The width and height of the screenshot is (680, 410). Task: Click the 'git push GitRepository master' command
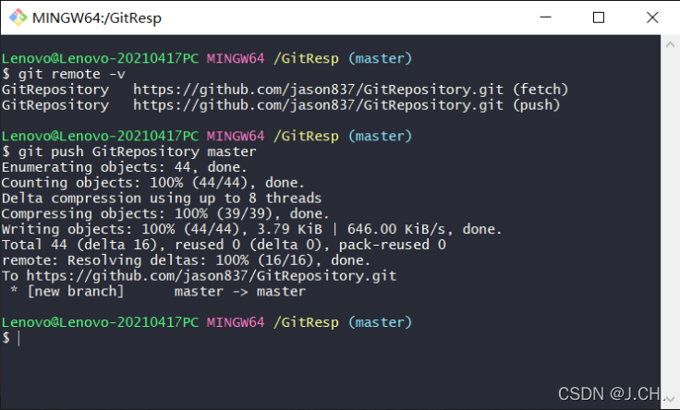[x=128, y=151]
